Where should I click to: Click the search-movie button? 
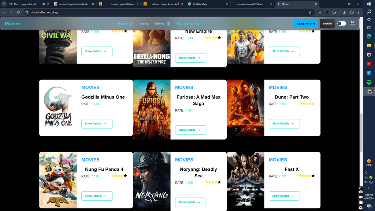point(306,24)
